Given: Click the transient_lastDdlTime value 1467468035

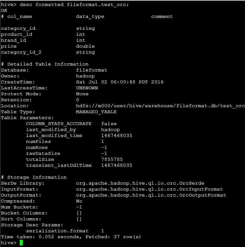Looking at the screenshot, I should coord(117,166).
